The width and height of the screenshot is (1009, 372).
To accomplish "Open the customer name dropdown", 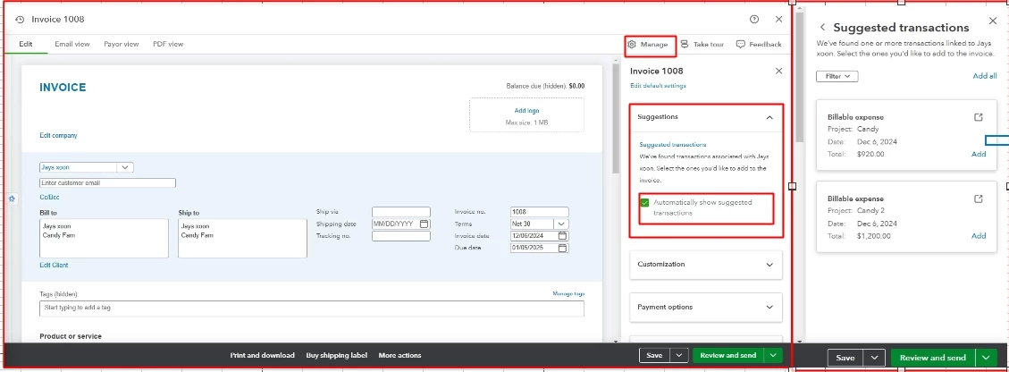I will coord(125,167).
